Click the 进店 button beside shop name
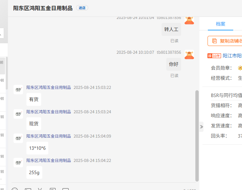 tap(82, 8)
